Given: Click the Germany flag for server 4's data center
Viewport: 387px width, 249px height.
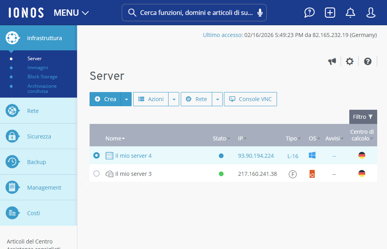Looking at the screenshot, I should pyautogui.click(x=362, y=155).
